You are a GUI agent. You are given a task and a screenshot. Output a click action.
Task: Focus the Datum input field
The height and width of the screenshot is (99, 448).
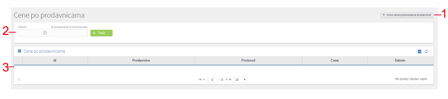30,33
